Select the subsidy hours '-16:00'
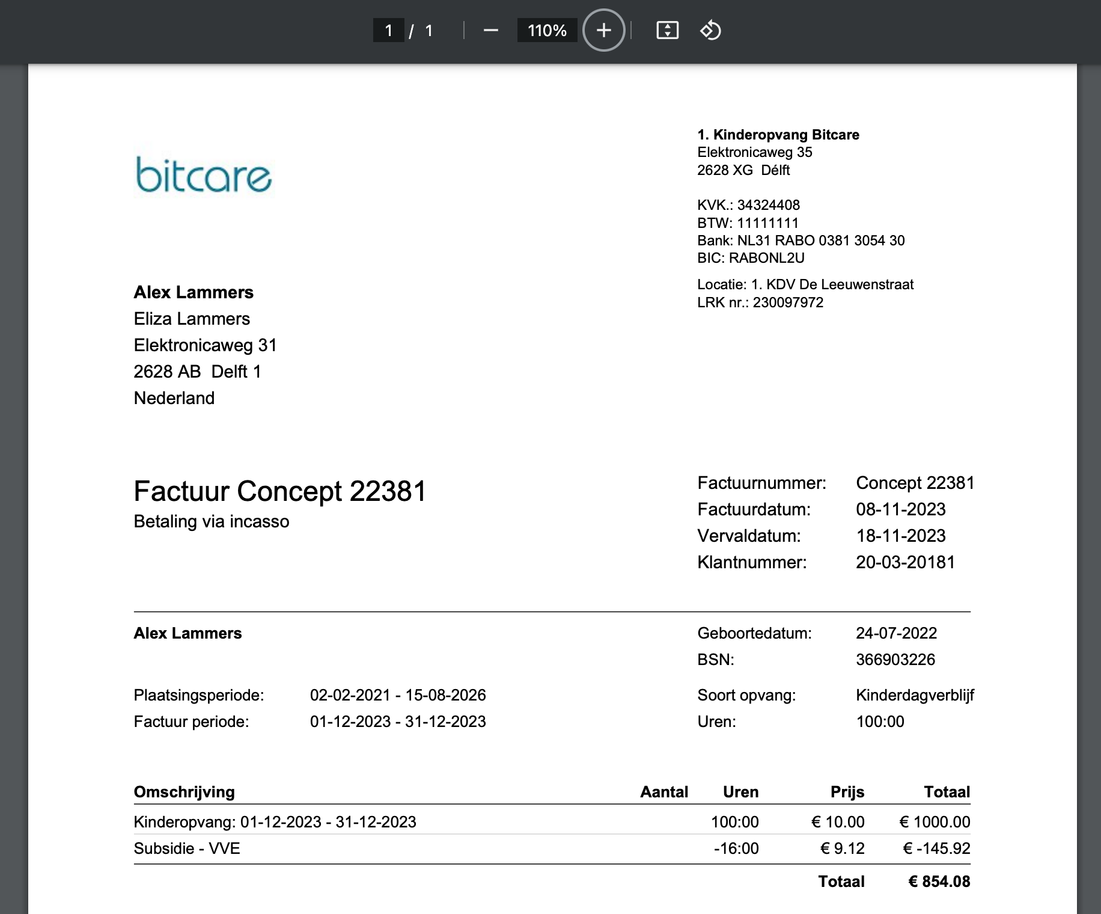The image size is (1101, 914). pos(736,848)
